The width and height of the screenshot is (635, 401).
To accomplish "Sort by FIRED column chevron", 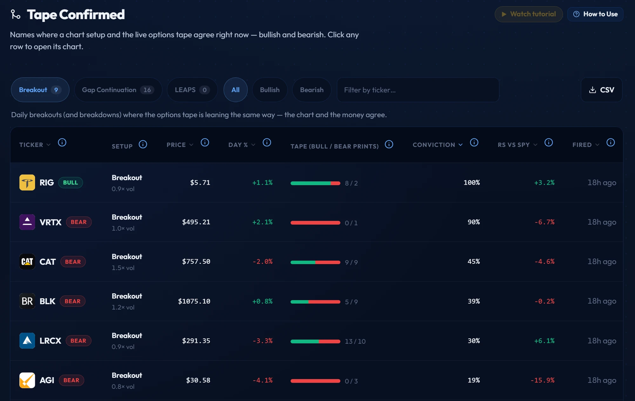I will (597, 145).
